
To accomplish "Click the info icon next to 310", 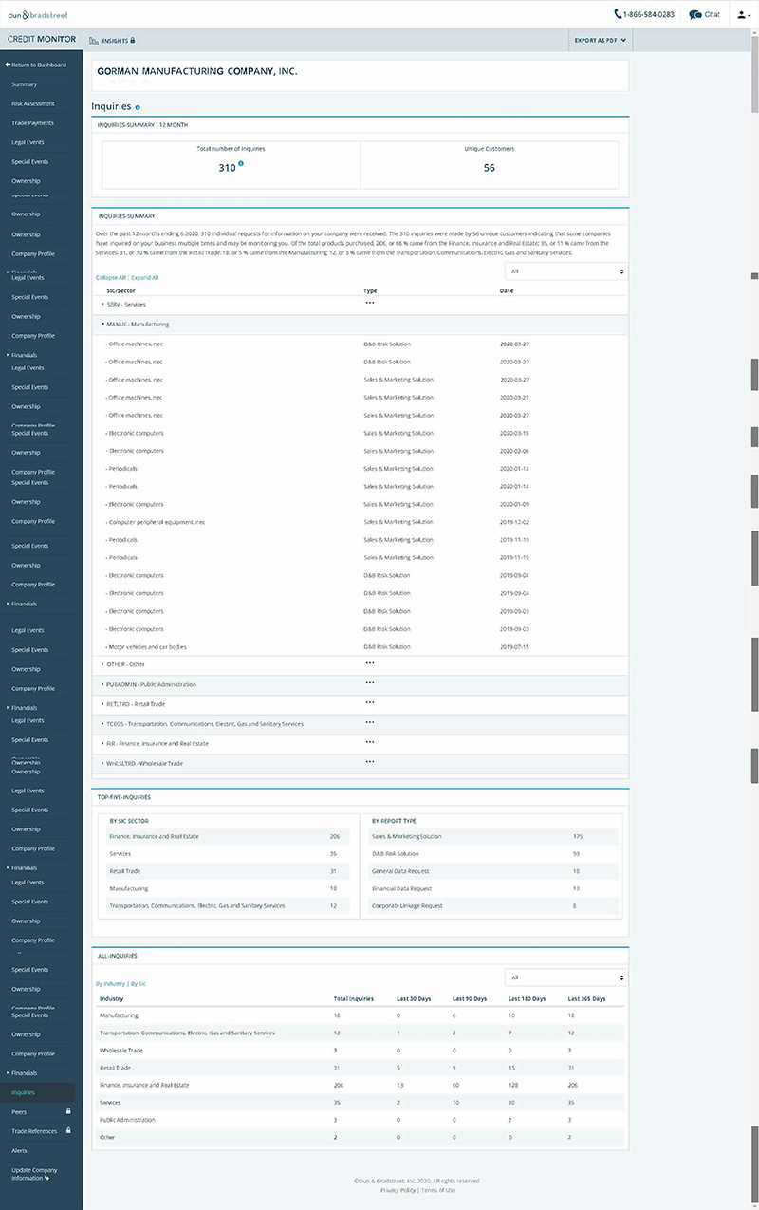I will click(x=241, y=164).
